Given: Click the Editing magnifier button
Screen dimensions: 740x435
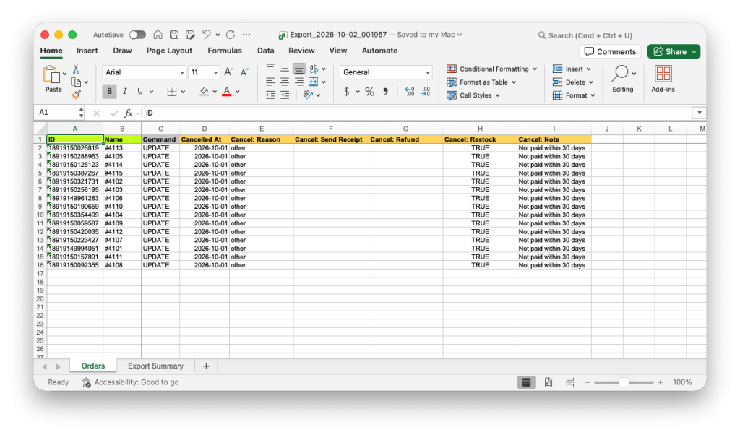Looking at the screenshot, I should tap(622, 79).
